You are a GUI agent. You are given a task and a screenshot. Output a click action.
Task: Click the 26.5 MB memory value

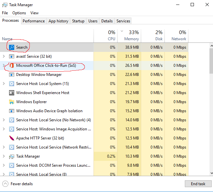coord(132,66)
